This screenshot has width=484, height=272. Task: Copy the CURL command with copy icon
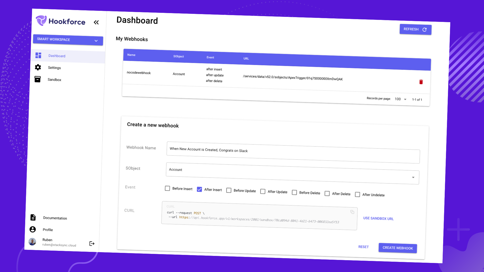pyautogui.click(x=352, y=212)
